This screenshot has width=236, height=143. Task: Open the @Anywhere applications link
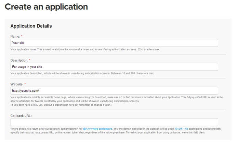tap(97, 129)
